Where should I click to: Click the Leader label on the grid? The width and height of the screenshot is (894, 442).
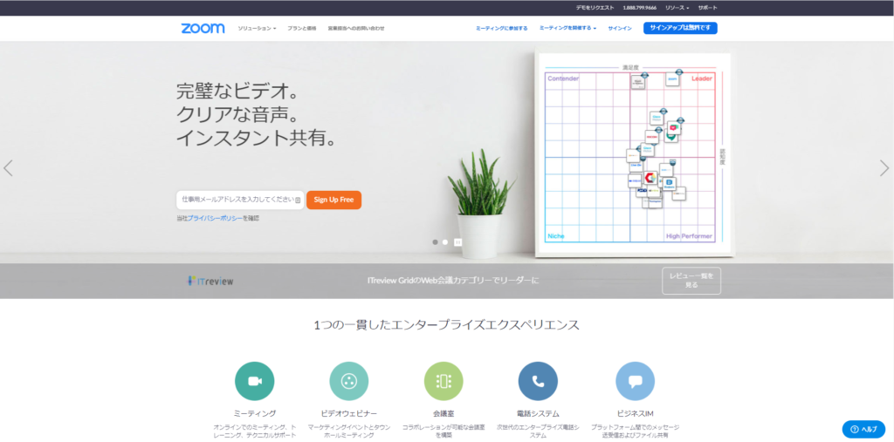tap(702, 78)
